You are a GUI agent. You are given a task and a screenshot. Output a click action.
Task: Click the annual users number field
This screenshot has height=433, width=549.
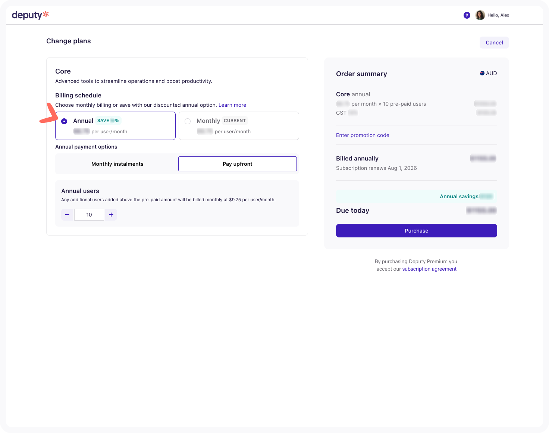pos(89,215)
